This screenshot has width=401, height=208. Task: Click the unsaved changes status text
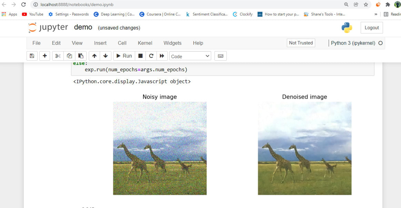(x=119, y=28)
